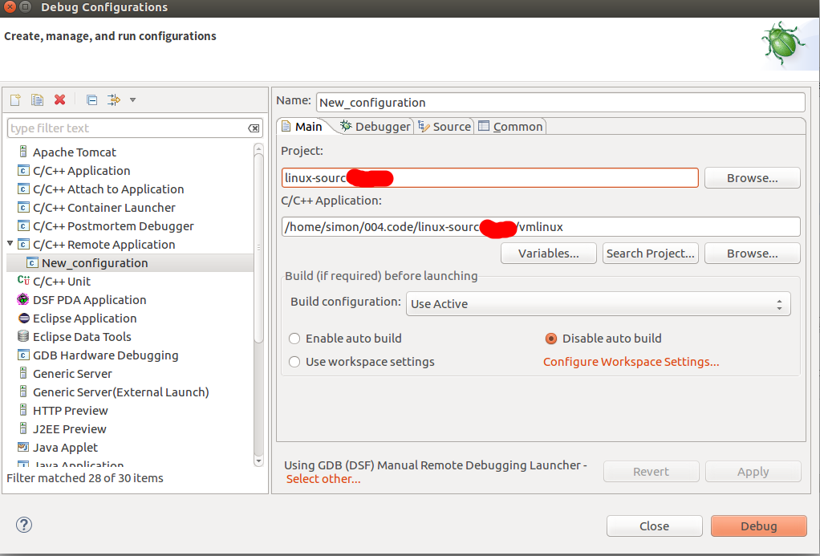This screenshot has height=556, width=820.
Task: Click the Revert button
Action: [651, 471]
